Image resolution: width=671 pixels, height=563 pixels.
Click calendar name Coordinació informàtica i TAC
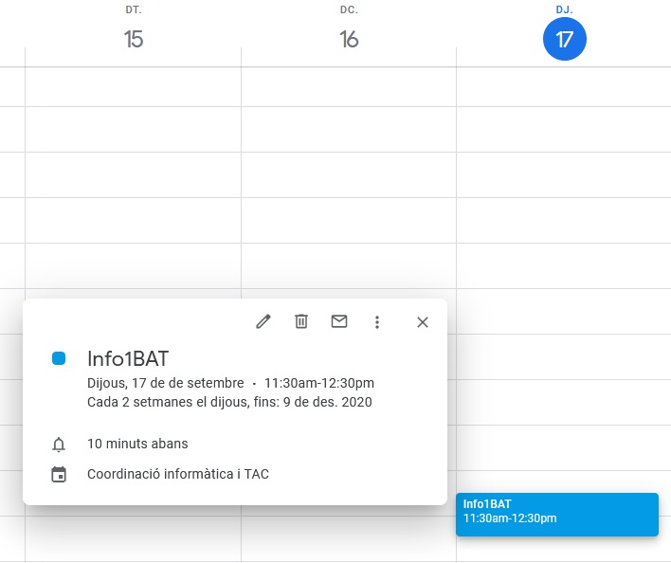pos(178,474)
